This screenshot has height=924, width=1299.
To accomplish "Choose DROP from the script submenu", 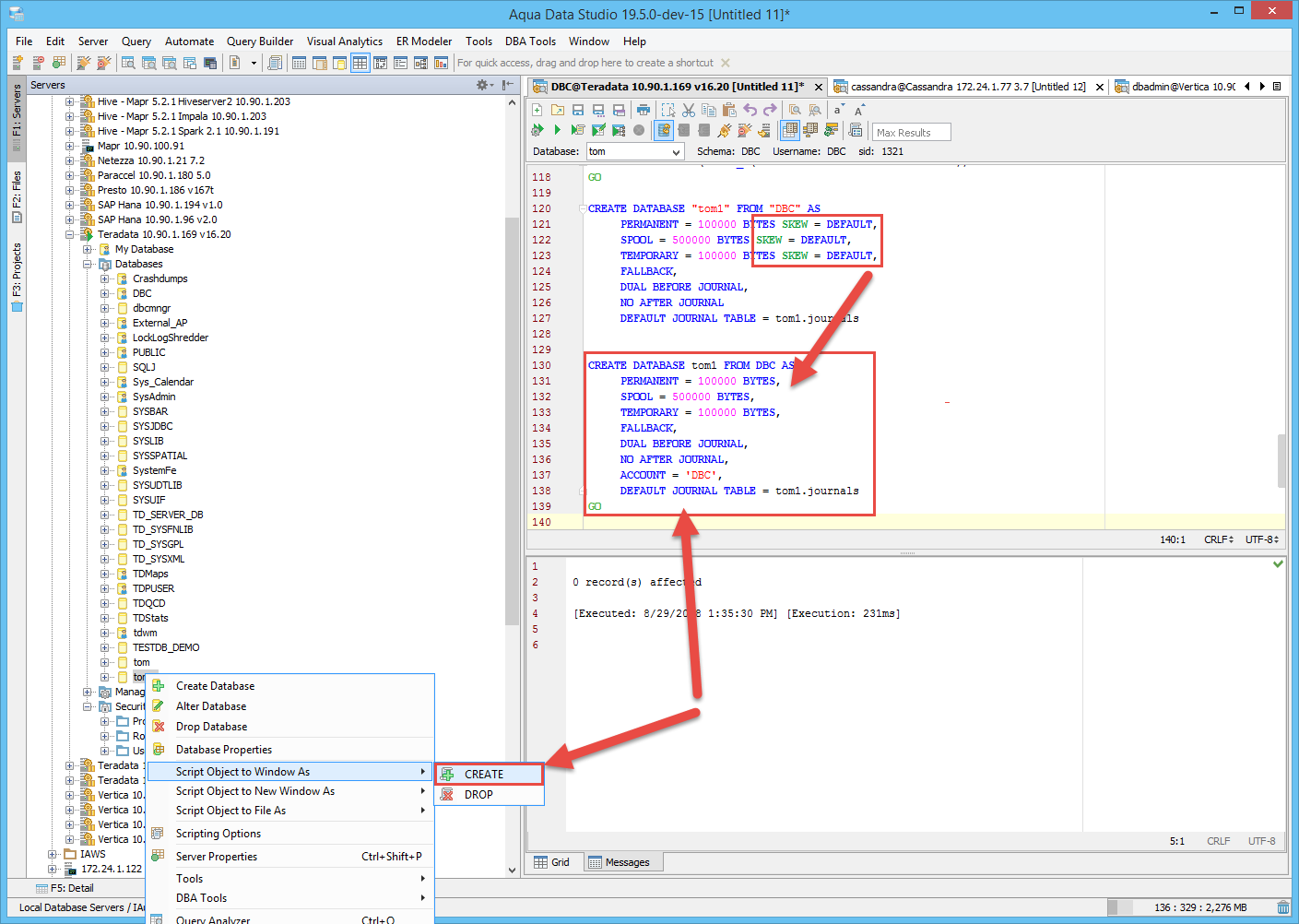I will 490,795.
